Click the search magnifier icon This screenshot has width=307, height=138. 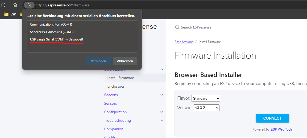click(x=177, y=27)
